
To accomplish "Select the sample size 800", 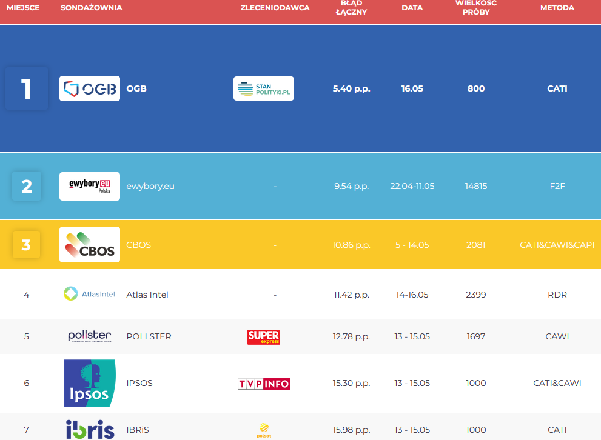I will [x=476, y=88].
